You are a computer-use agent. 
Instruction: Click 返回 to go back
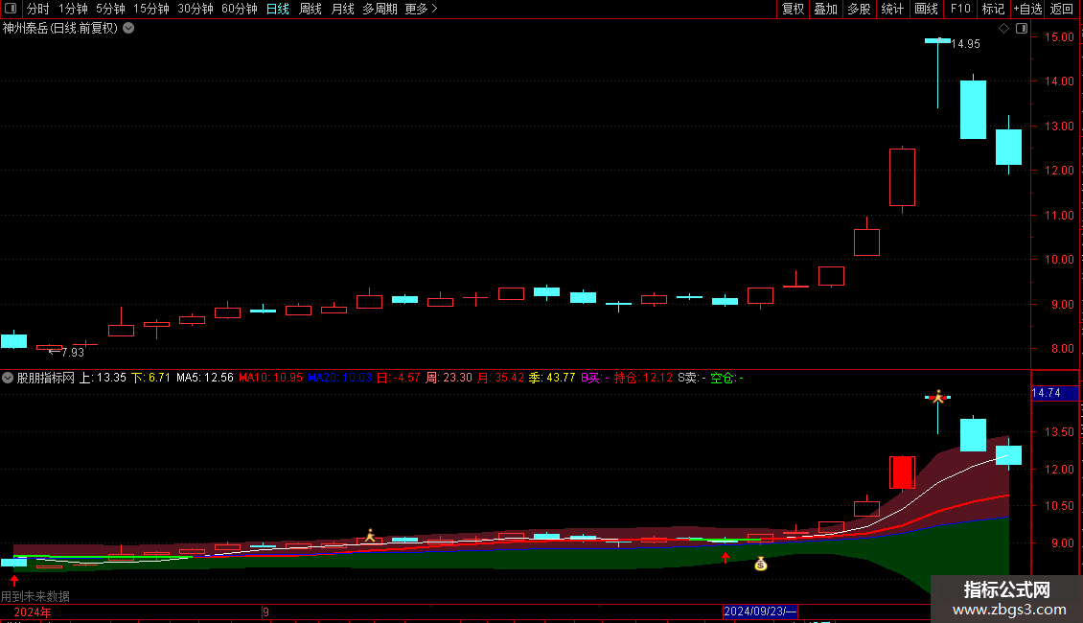[1062, 9]
